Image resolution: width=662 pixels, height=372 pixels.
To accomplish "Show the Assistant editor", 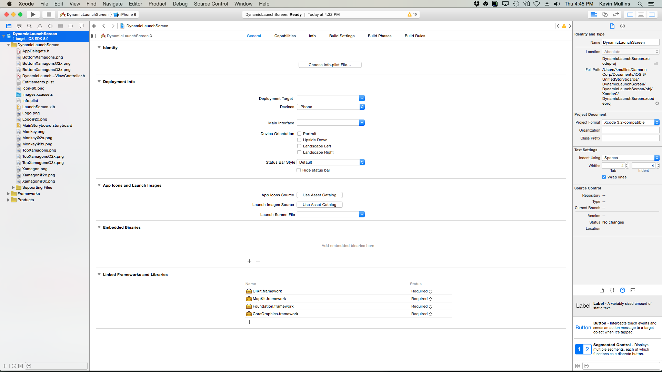I will [x=604, y=14].
